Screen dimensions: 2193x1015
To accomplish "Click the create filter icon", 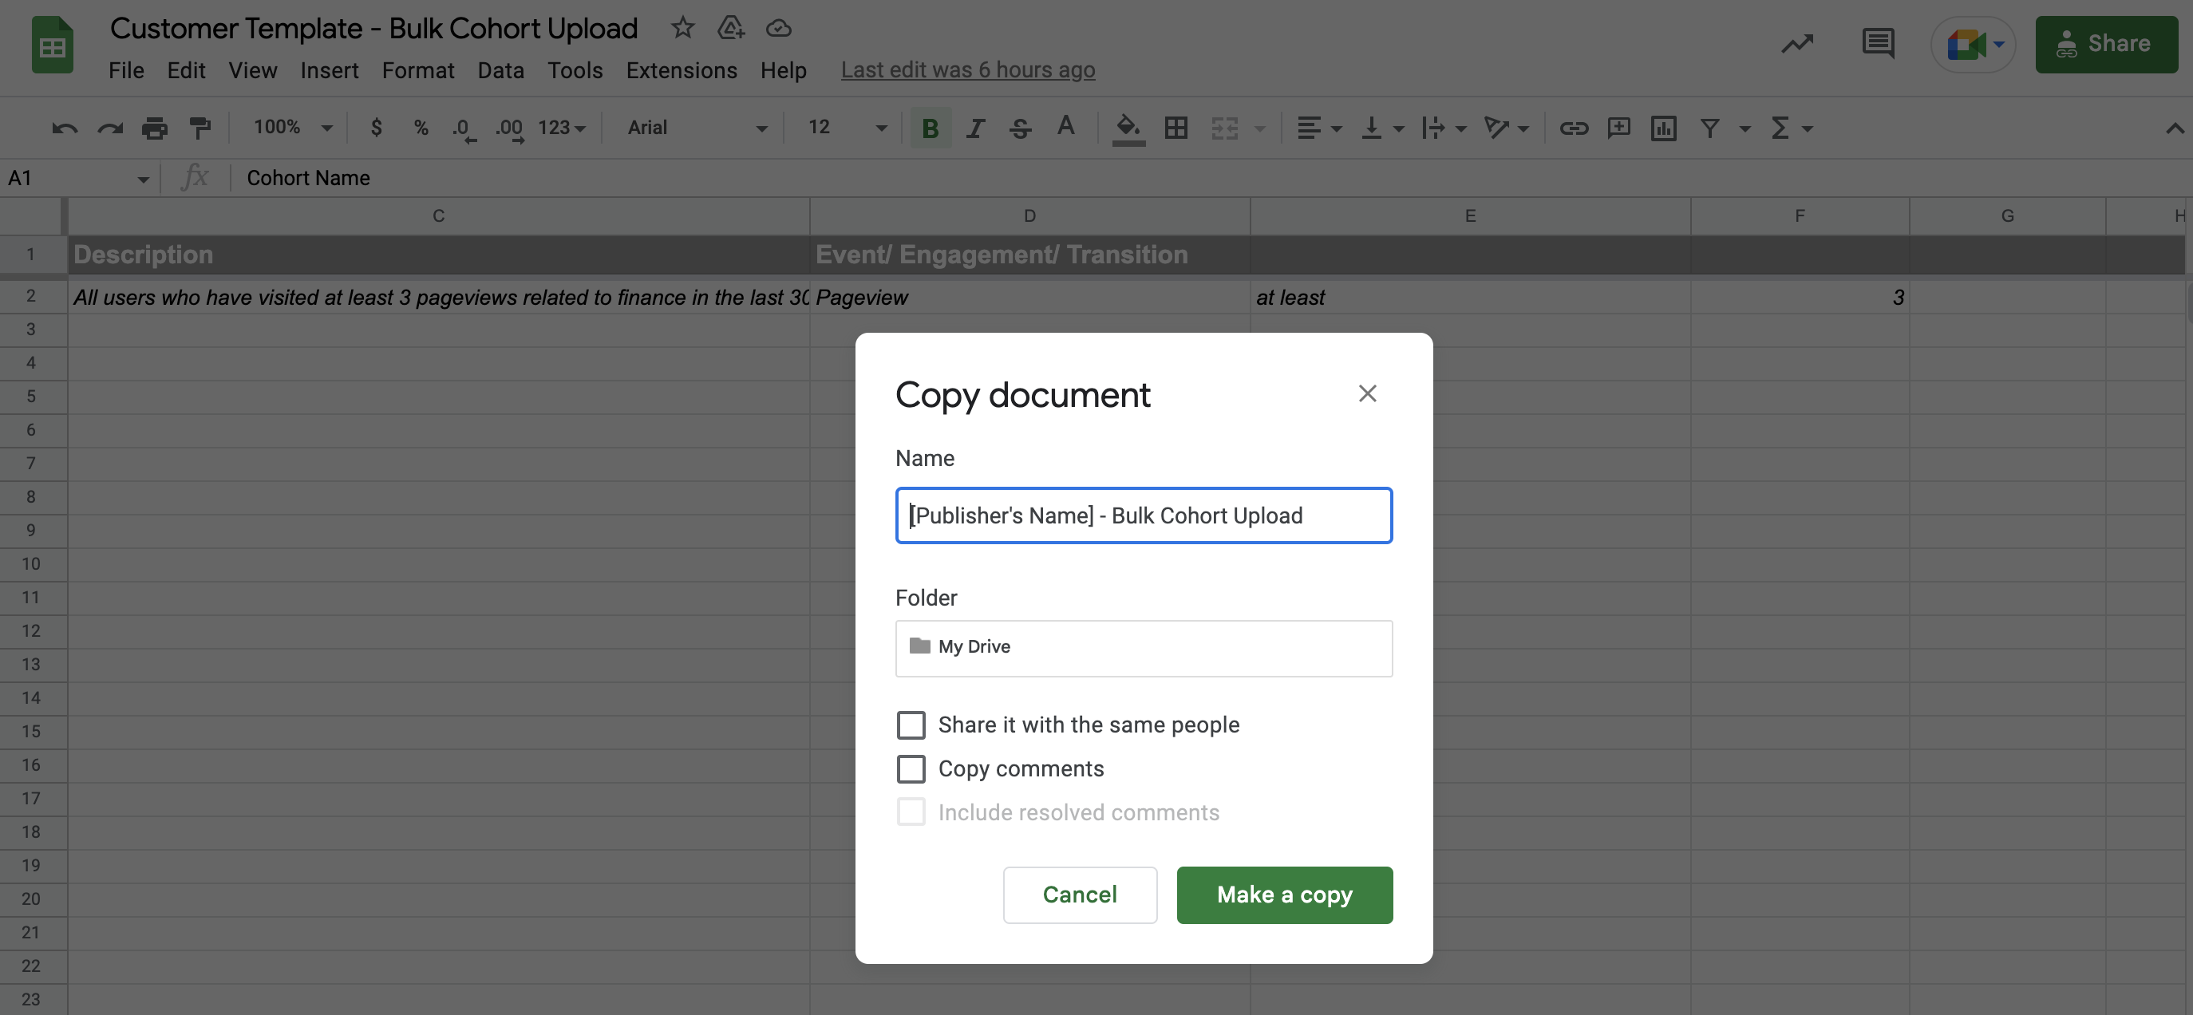I will pos(1709,128).
